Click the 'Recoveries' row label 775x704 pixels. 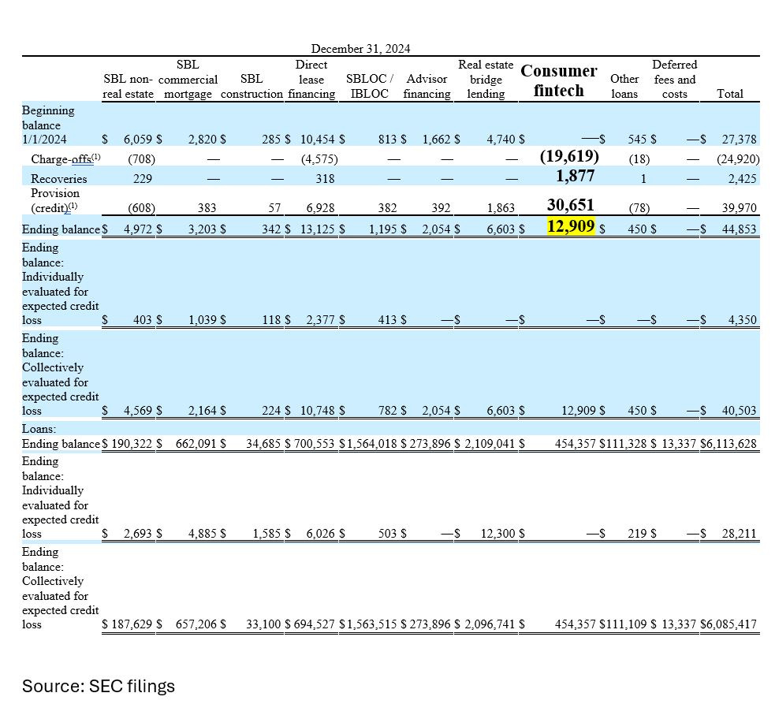pos(59,179)
